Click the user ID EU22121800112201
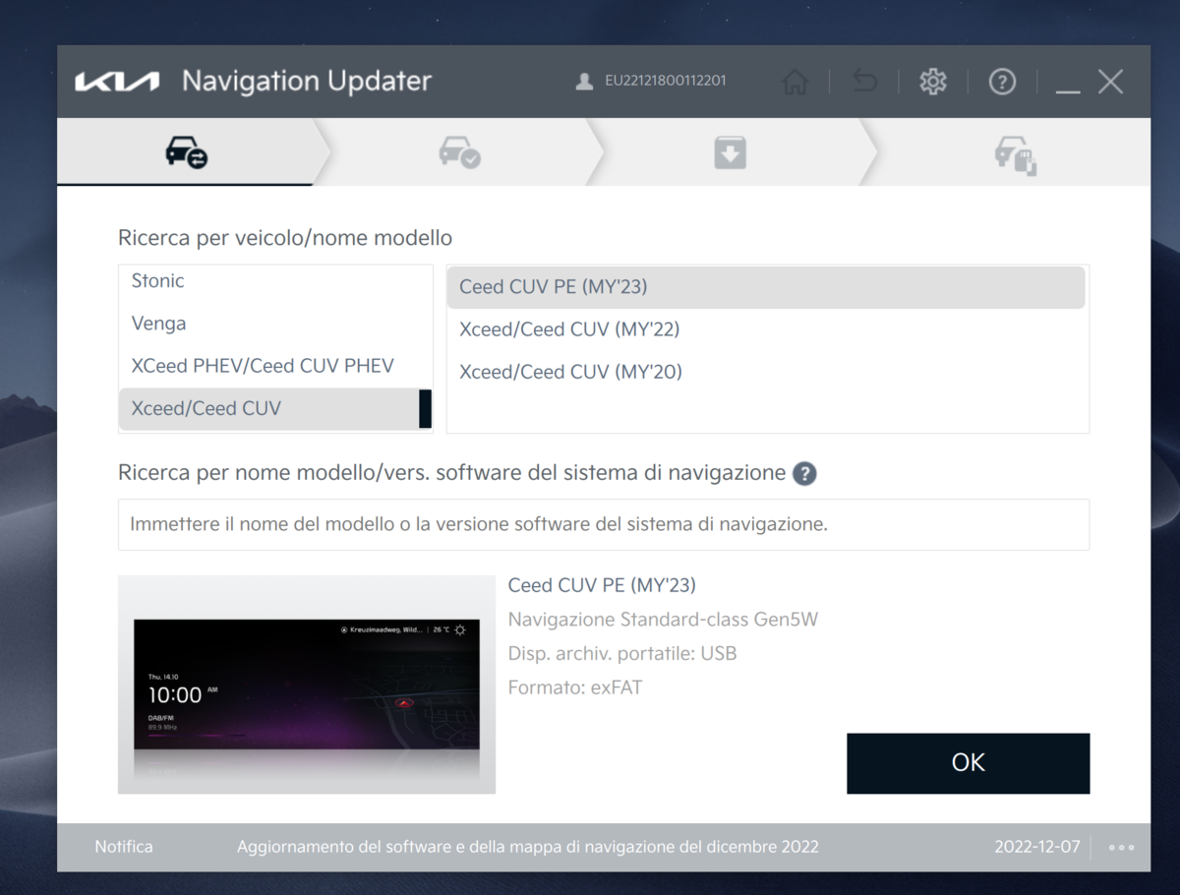 click(666, 81)
